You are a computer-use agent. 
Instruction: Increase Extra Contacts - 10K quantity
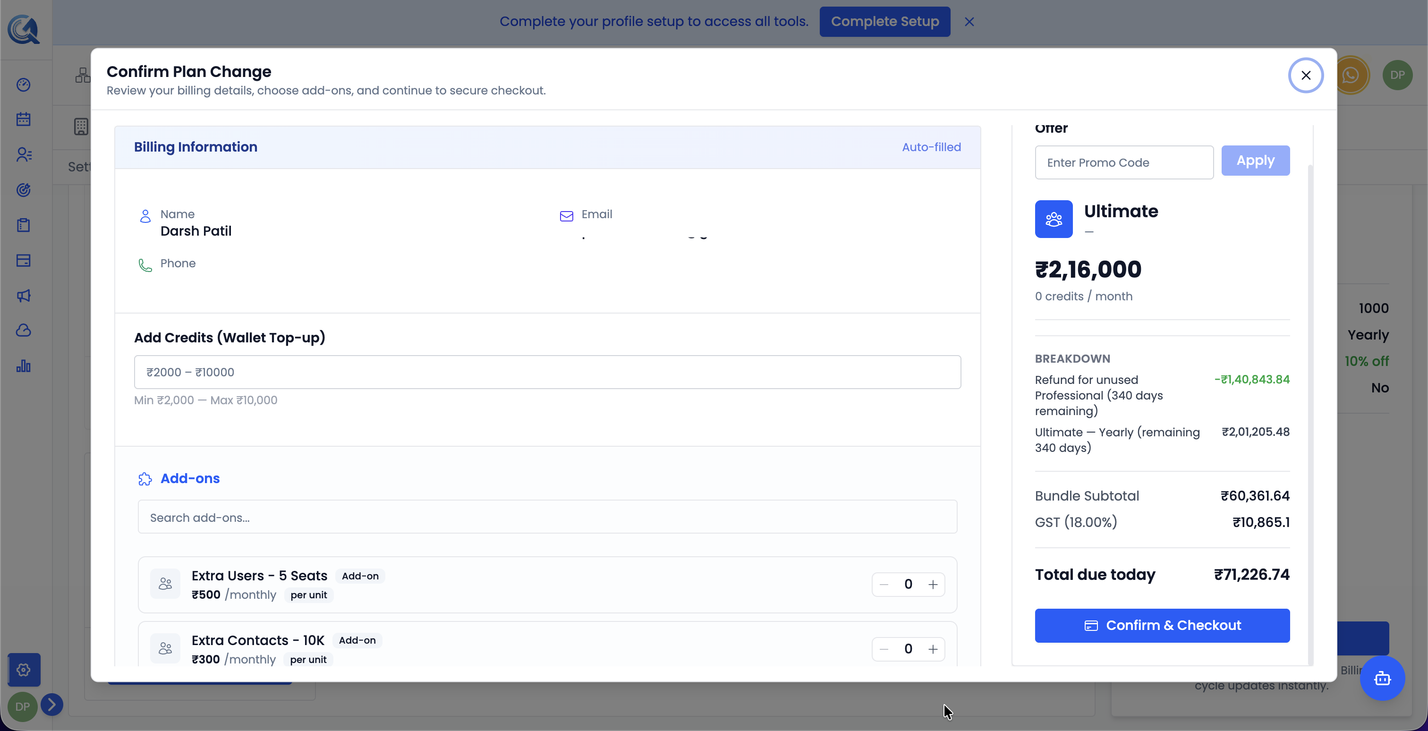point(933,649)
